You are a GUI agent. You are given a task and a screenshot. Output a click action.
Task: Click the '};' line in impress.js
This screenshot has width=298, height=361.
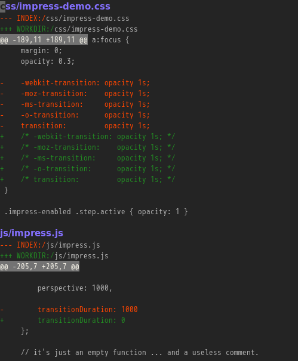24,331
